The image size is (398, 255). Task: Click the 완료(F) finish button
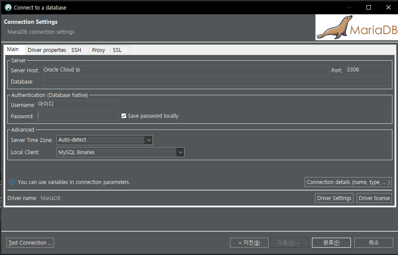[331, 243]
